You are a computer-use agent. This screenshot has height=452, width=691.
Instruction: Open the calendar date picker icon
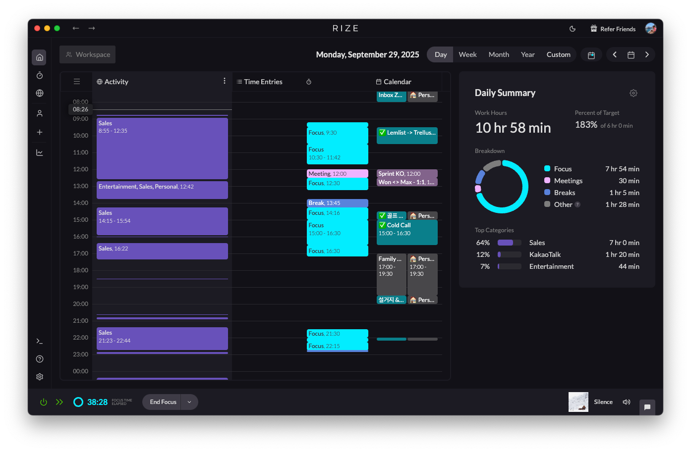coord(631,54)
